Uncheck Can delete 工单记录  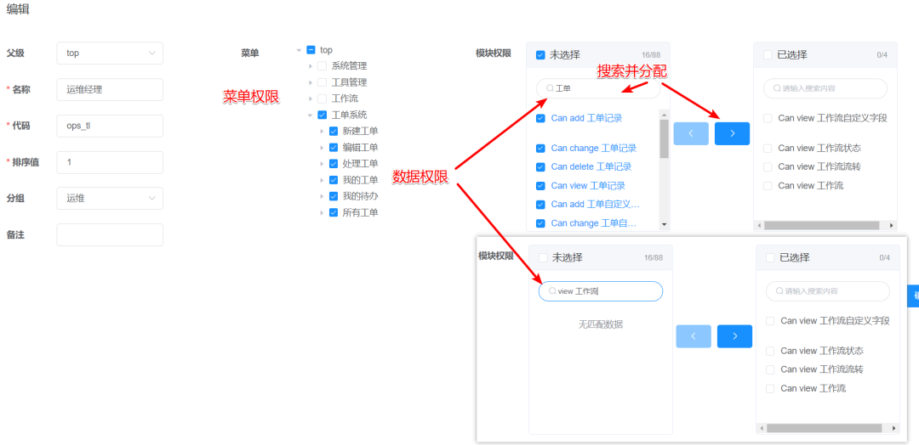pyautogui.click(x=540, y=167)
